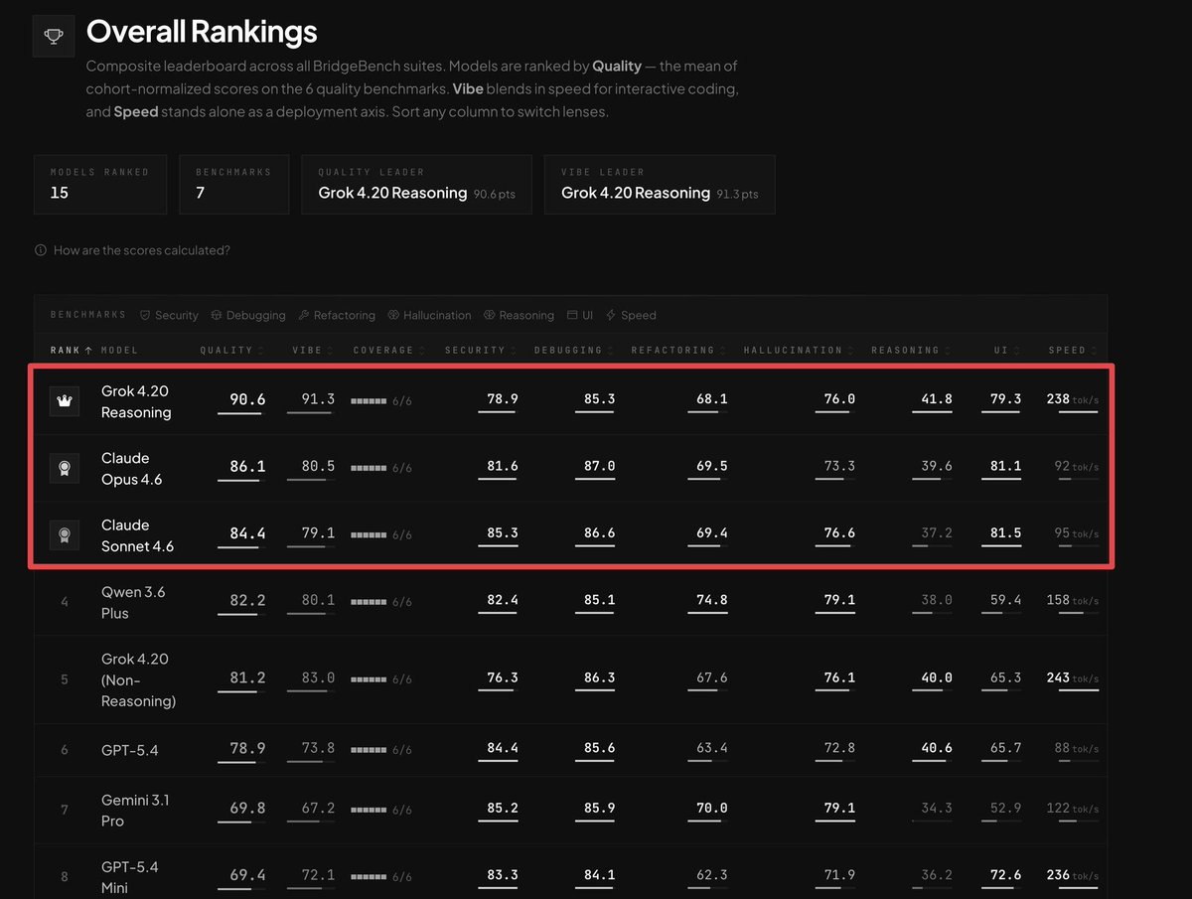Click the Models Ranked 15 stat card
The image size is (1192, 899).
(100, 184)
